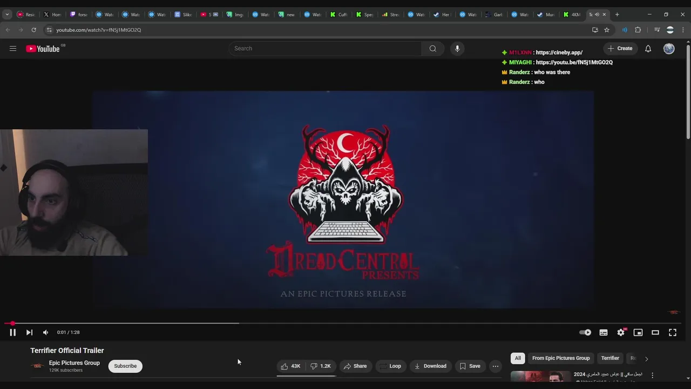Open the cineby.app chat link
The height and width of the screenshot is (389, 691).
tap(559, 52)
